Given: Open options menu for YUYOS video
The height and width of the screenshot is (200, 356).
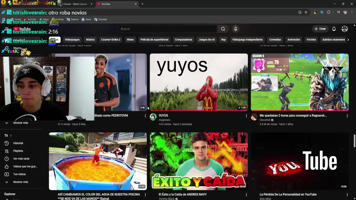Looking at the screenshot, I should 246,116.
